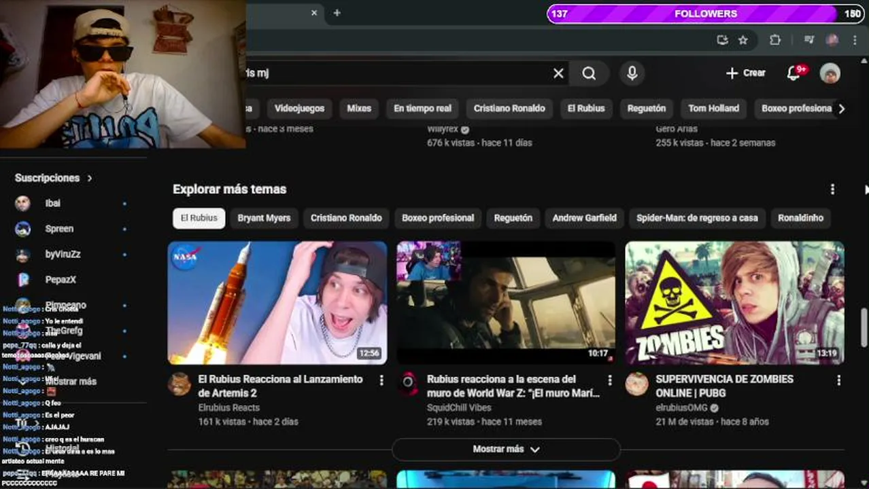Switch topic to Boxeo profesional in Explorar
The height and width of the screenshot is (489, 869).
438,218
